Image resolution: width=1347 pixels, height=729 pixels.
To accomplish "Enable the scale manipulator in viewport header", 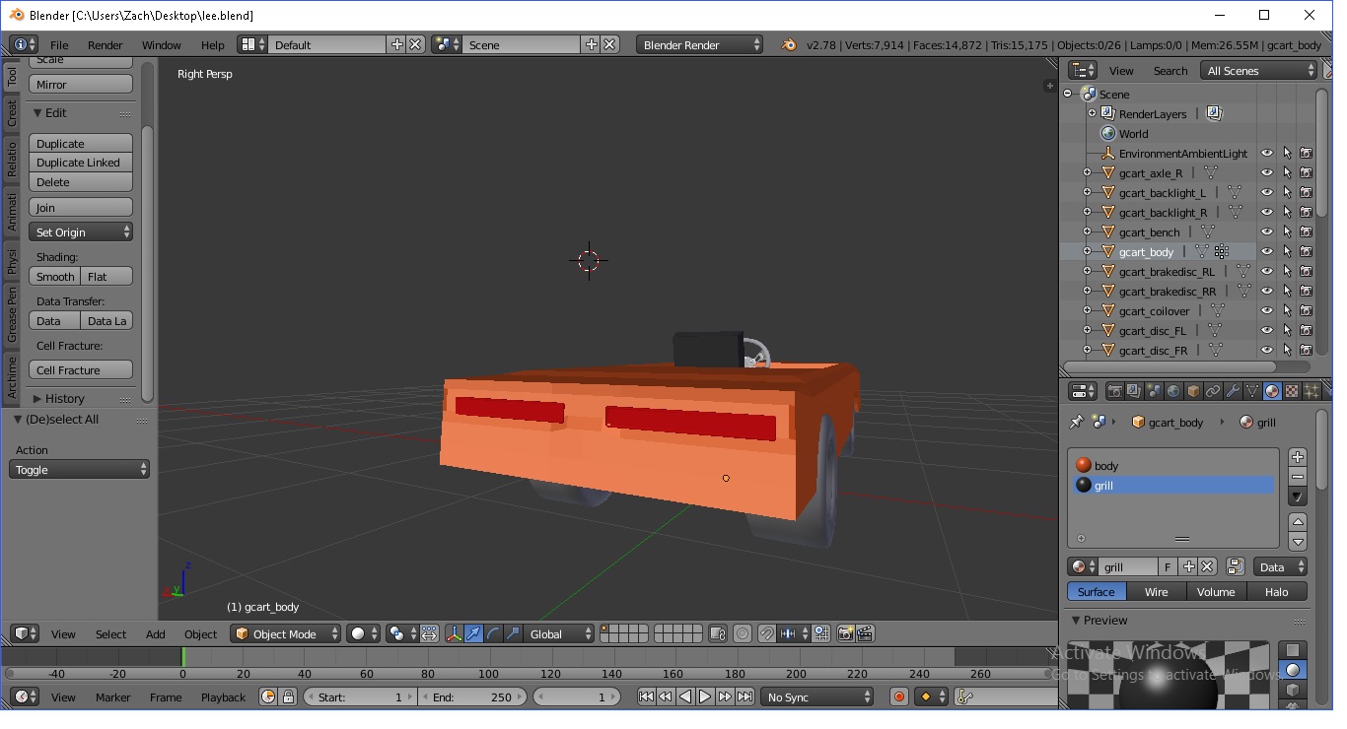I will click(512, 633).
